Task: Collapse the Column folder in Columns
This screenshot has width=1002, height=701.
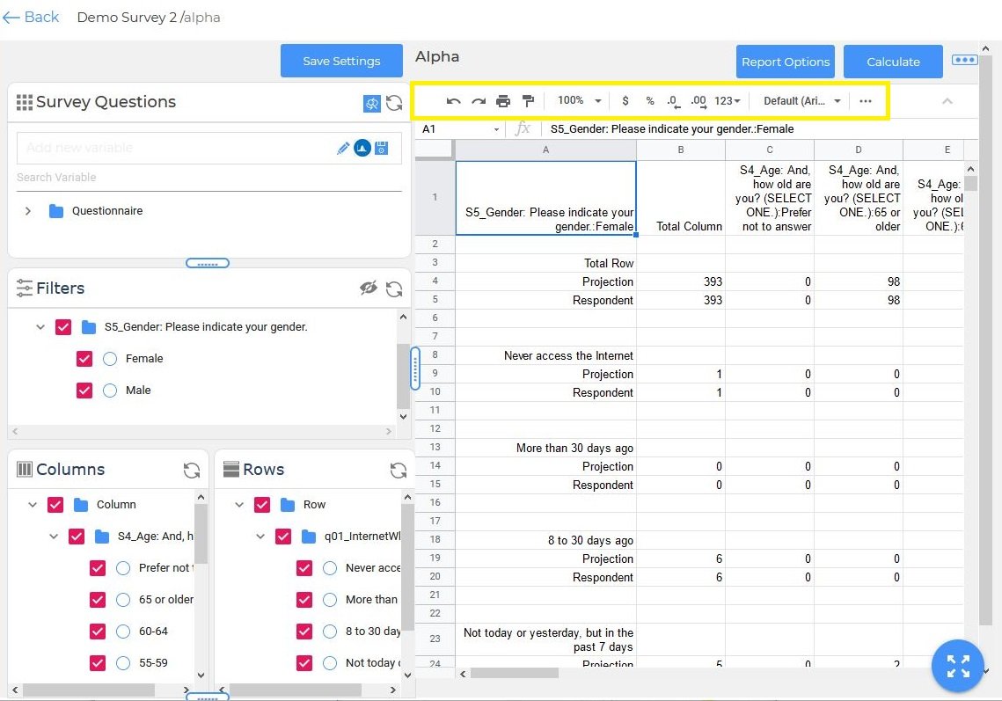Action: [x=33, y=505]
